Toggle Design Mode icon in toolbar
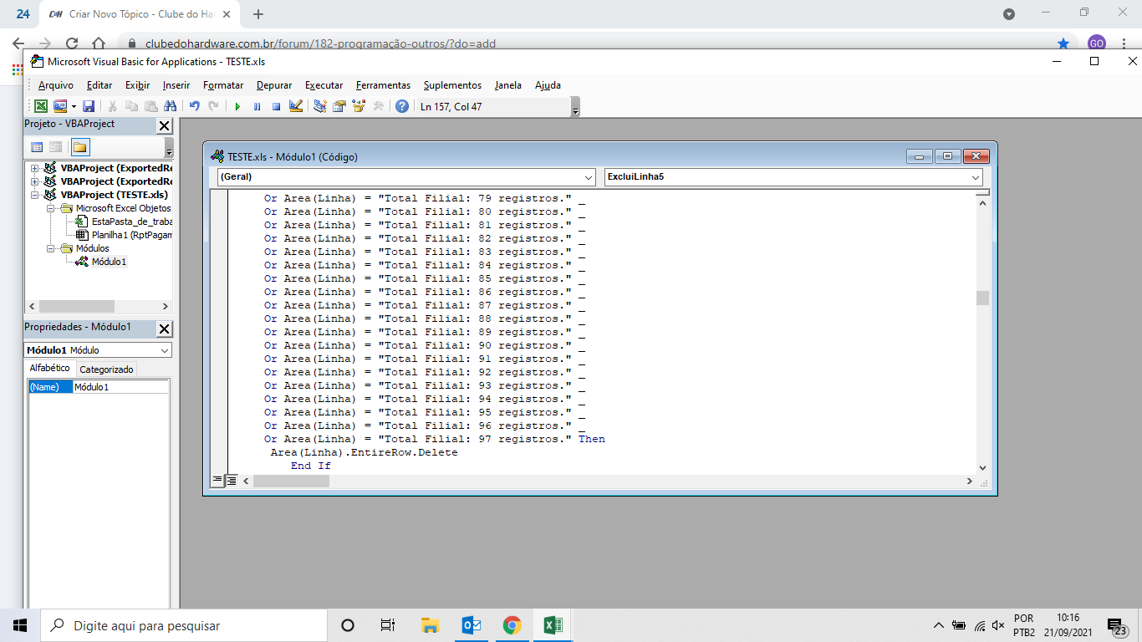Viewport: 1142px width, 642px height. click(295, 106)
